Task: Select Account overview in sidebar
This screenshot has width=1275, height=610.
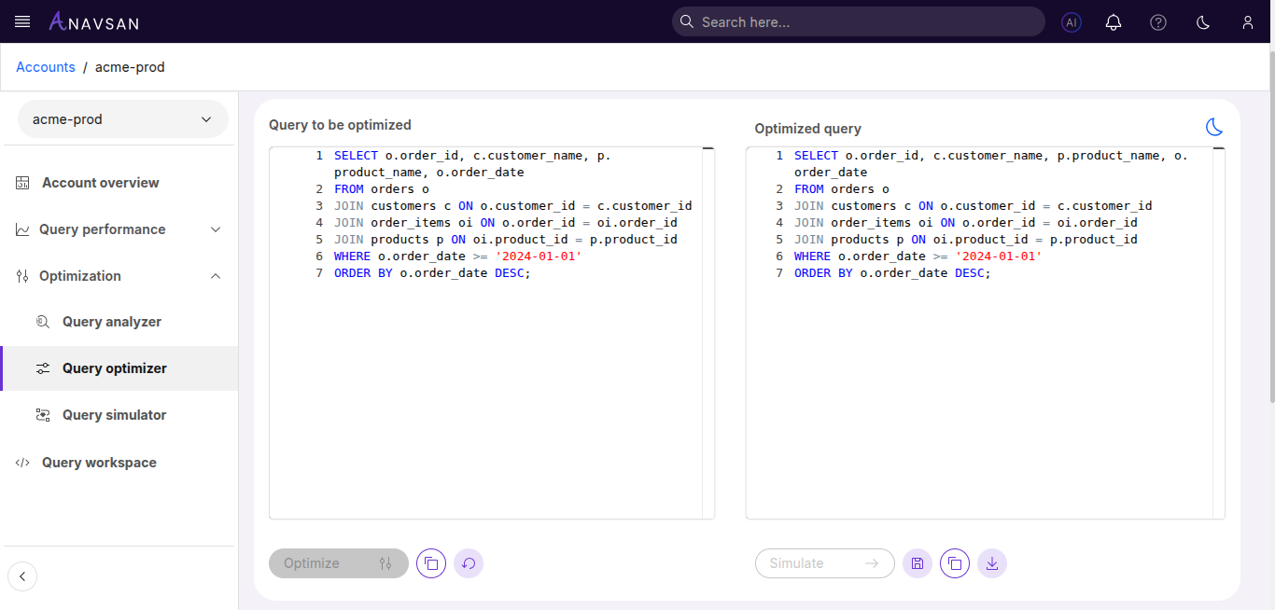Action: pyautogui.click(x=100, y=182)
